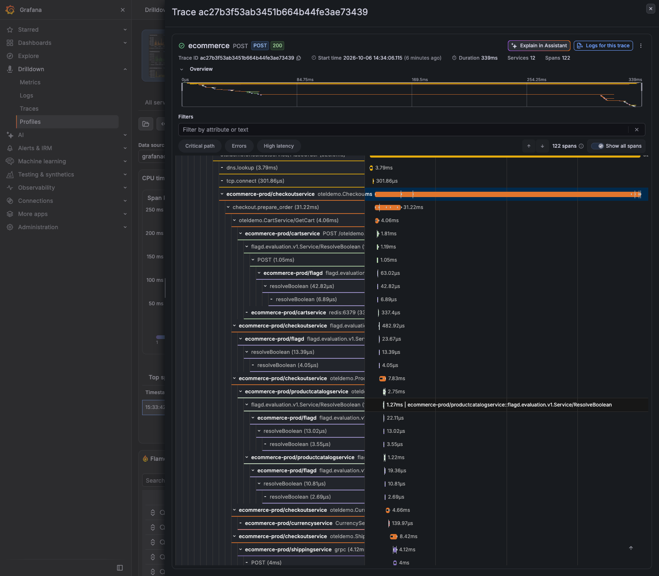Click the Observability heartbeat icon
Viewport: 659px width, 576px height.
(10, 188)
